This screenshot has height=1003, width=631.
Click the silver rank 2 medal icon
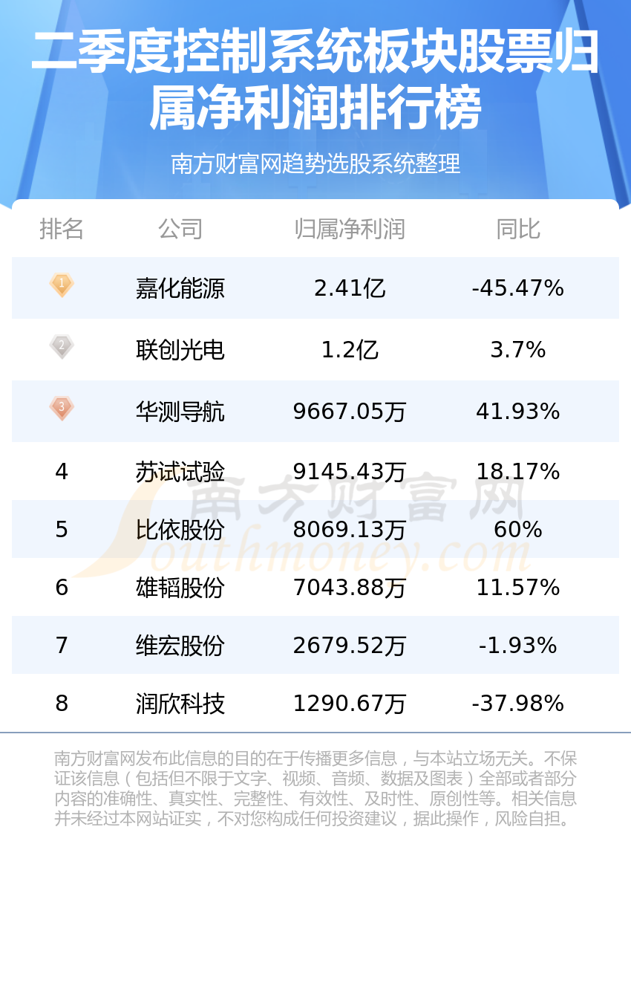pos(62,347)
